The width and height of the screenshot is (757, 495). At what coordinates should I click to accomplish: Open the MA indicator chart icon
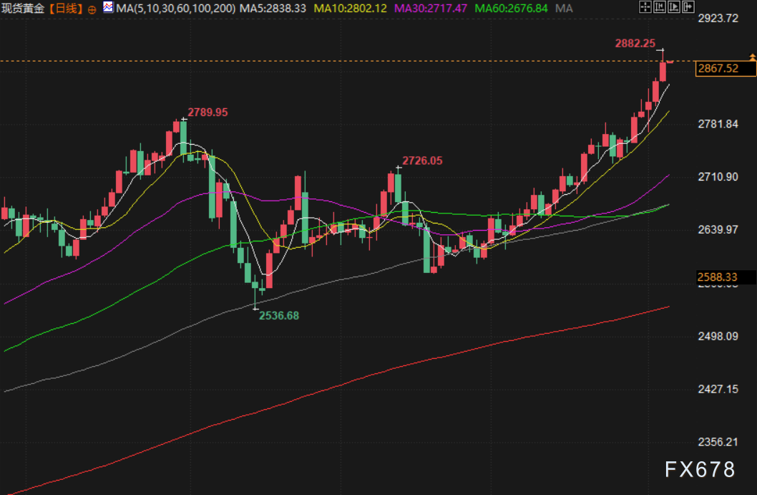click(x=107, y=8)
